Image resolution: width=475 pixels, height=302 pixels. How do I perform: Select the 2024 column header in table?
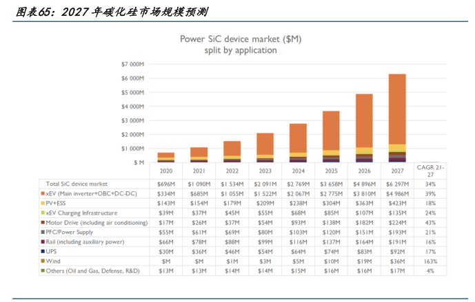click(x=298, y=171)
